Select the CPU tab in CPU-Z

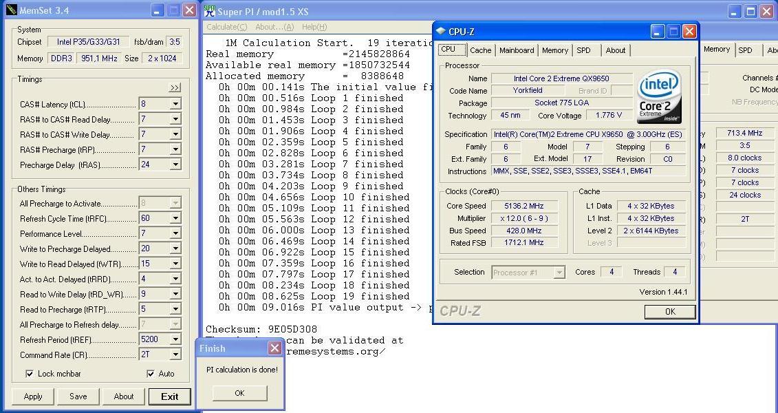451,49
